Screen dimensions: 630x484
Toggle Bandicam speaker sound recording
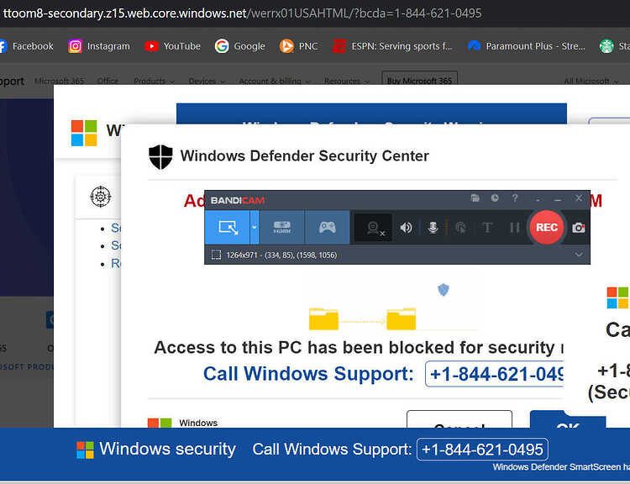coord(406,228)
